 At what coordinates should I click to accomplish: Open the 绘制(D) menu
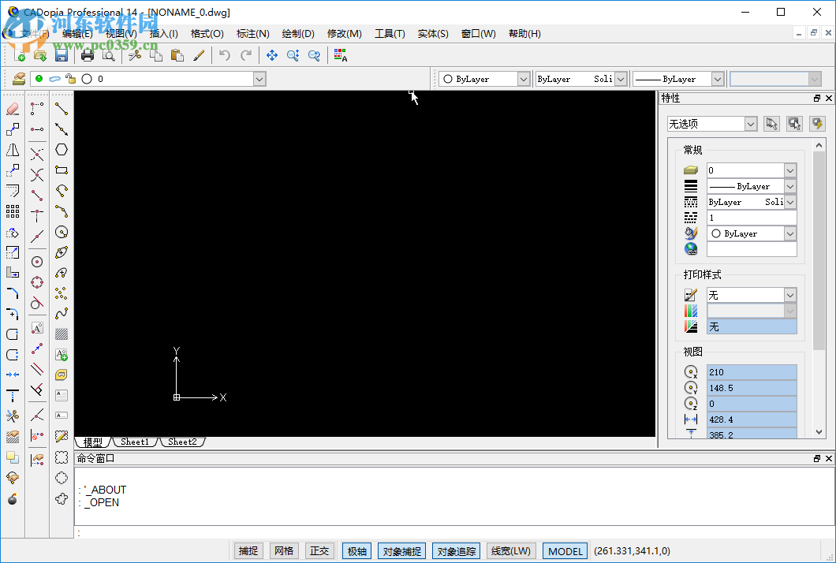[297, 34]
